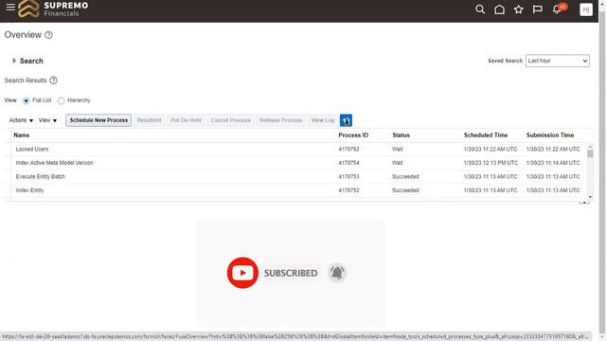The width and height of the screenshot is (606, 341).
Task: Click the blue Refresh icon
Action: (x=346, y=120)
